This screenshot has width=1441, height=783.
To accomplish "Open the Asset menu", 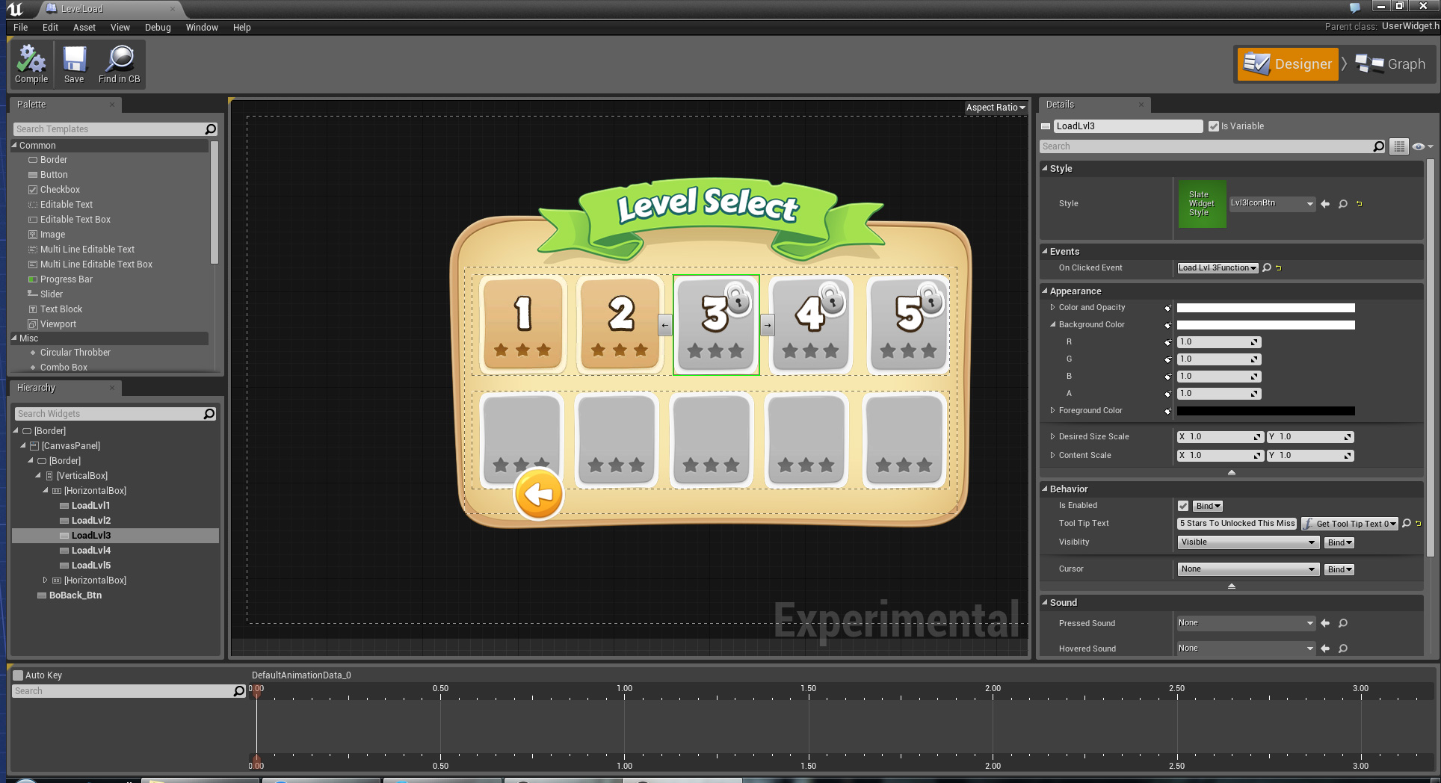I will point(84,28).
